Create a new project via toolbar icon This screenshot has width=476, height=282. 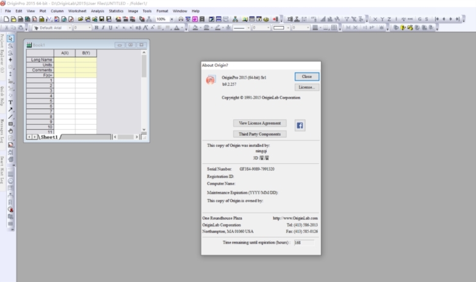[x=6, y=19]
